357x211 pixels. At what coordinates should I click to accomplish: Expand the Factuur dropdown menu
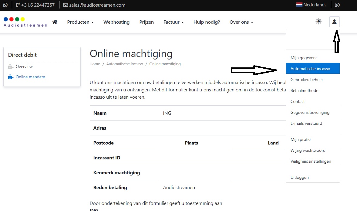click(173, 22)
